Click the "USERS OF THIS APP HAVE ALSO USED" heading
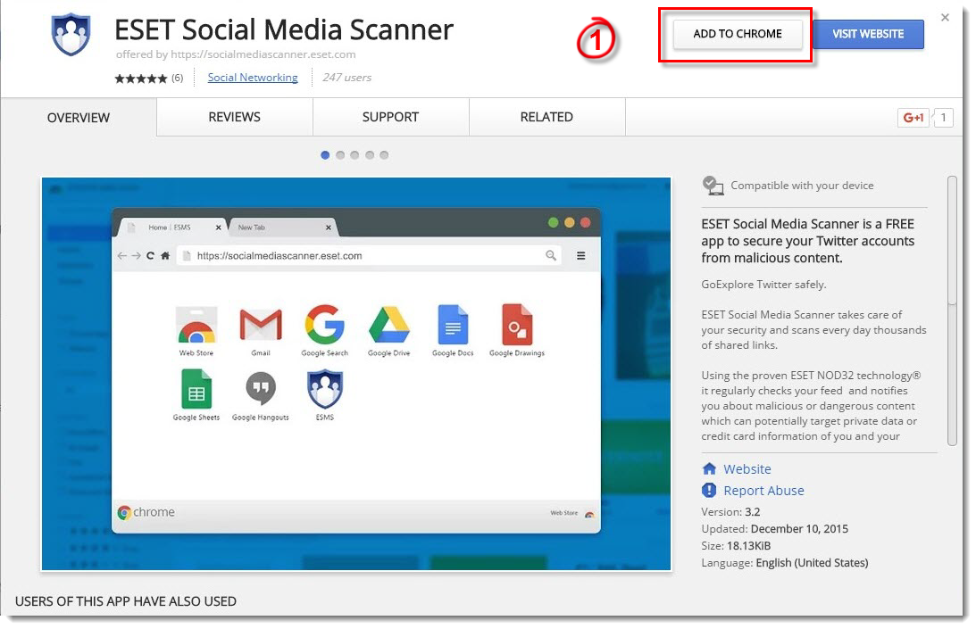This screenshot has width=976, height=629. pyautogui.click(x=126, y=601)
